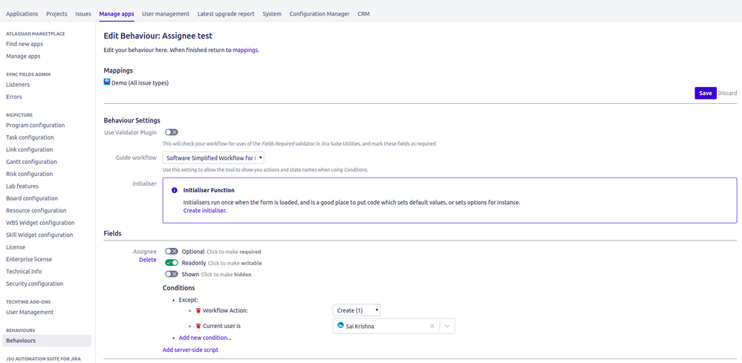Open WBS Widget configuration
The height and width of the screenshot is (363, 742).
click(40, 223)
